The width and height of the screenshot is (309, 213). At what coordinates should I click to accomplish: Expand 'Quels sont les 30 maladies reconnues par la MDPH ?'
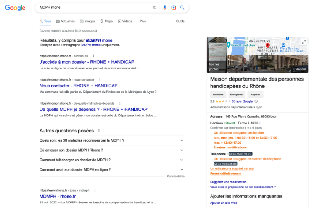point(112,140)
